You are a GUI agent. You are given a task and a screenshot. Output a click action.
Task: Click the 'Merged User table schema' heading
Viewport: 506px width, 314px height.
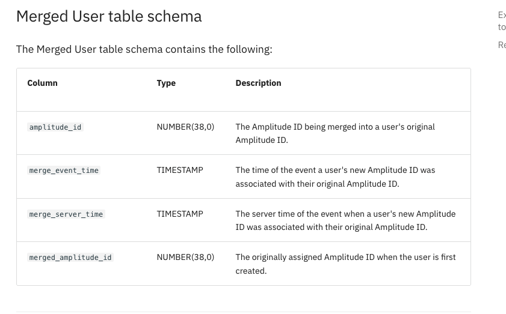pos(109,17)
